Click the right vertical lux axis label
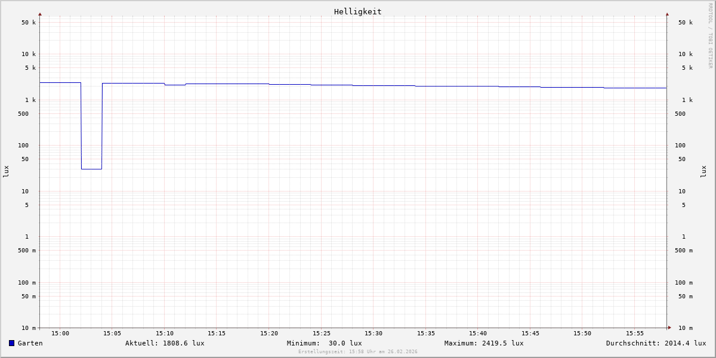This screenshot has width=716, height=358. 703,171
